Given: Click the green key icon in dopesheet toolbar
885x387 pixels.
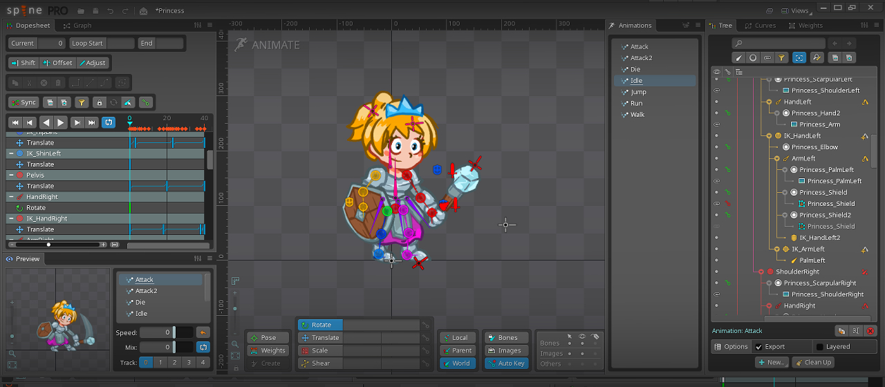Looking at the screenshot, I should click(x=145, y=102).
